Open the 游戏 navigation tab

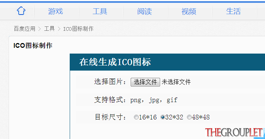coord(56,11)
